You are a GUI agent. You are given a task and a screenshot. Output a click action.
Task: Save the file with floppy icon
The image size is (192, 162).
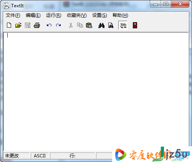pos(28,25)
